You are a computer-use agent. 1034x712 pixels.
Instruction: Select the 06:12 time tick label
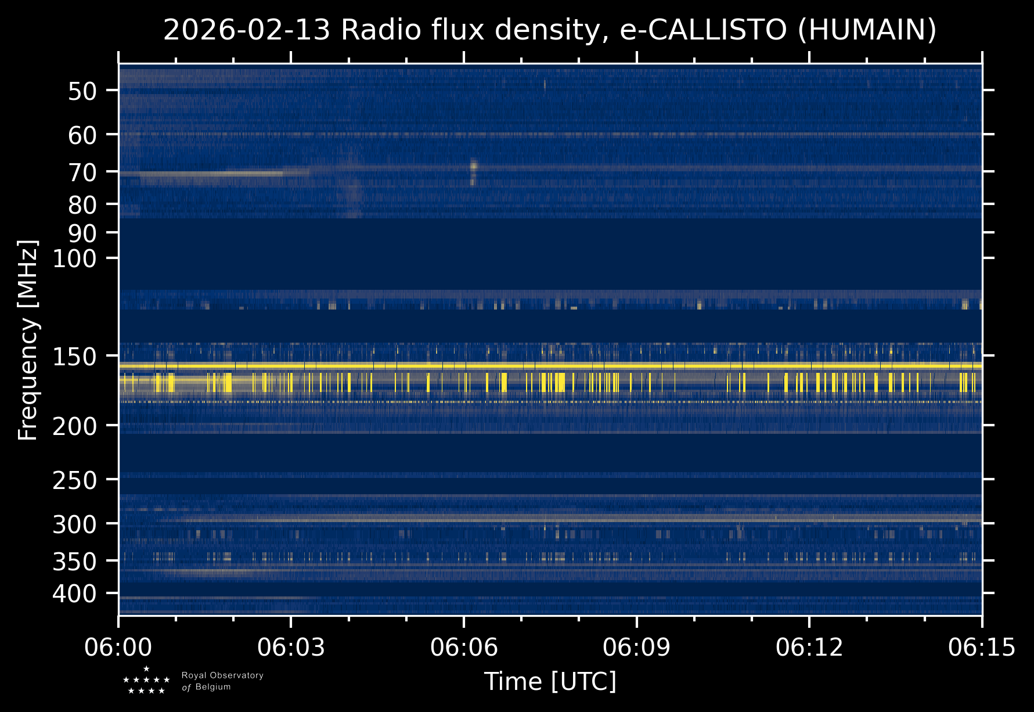809,647
